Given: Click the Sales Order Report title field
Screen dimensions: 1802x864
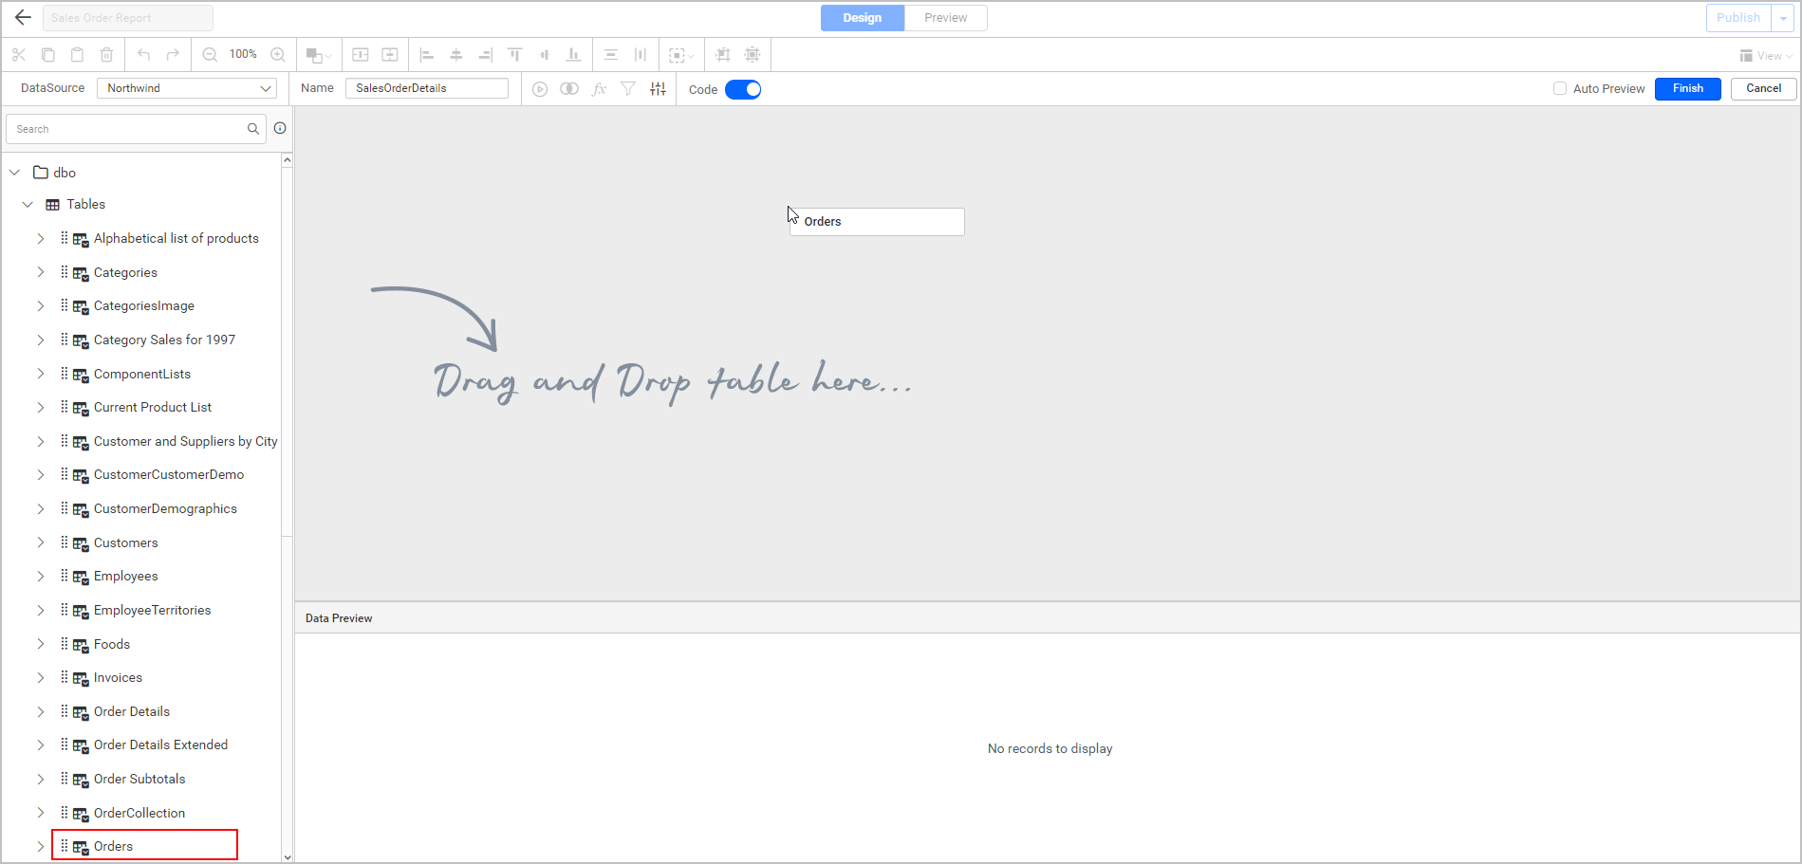Looking at the screenshot, I should [x=128, y=18].
